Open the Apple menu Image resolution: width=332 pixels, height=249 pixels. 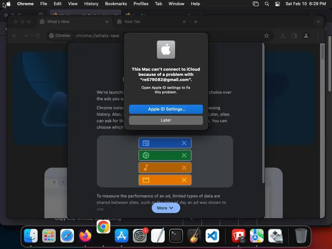click(9, 4)
